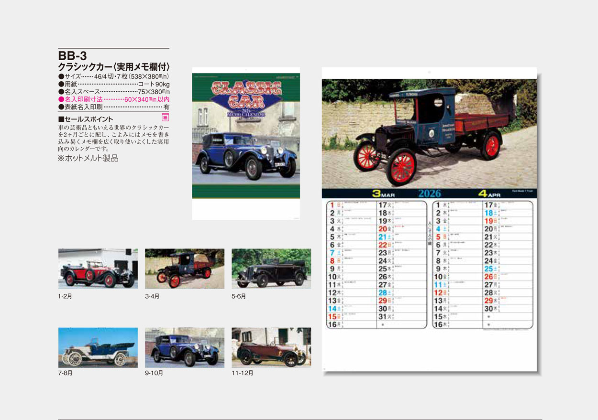Open the black sedan thumbnail for 5-6月
598x420 pixels.
click(x=271, y=269)
